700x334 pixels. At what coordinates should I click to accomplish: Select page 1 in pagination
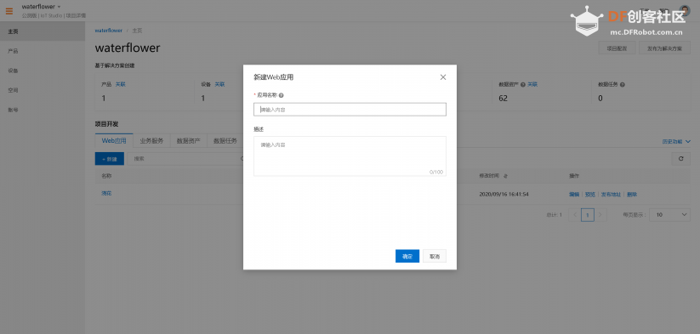[588, 215]
